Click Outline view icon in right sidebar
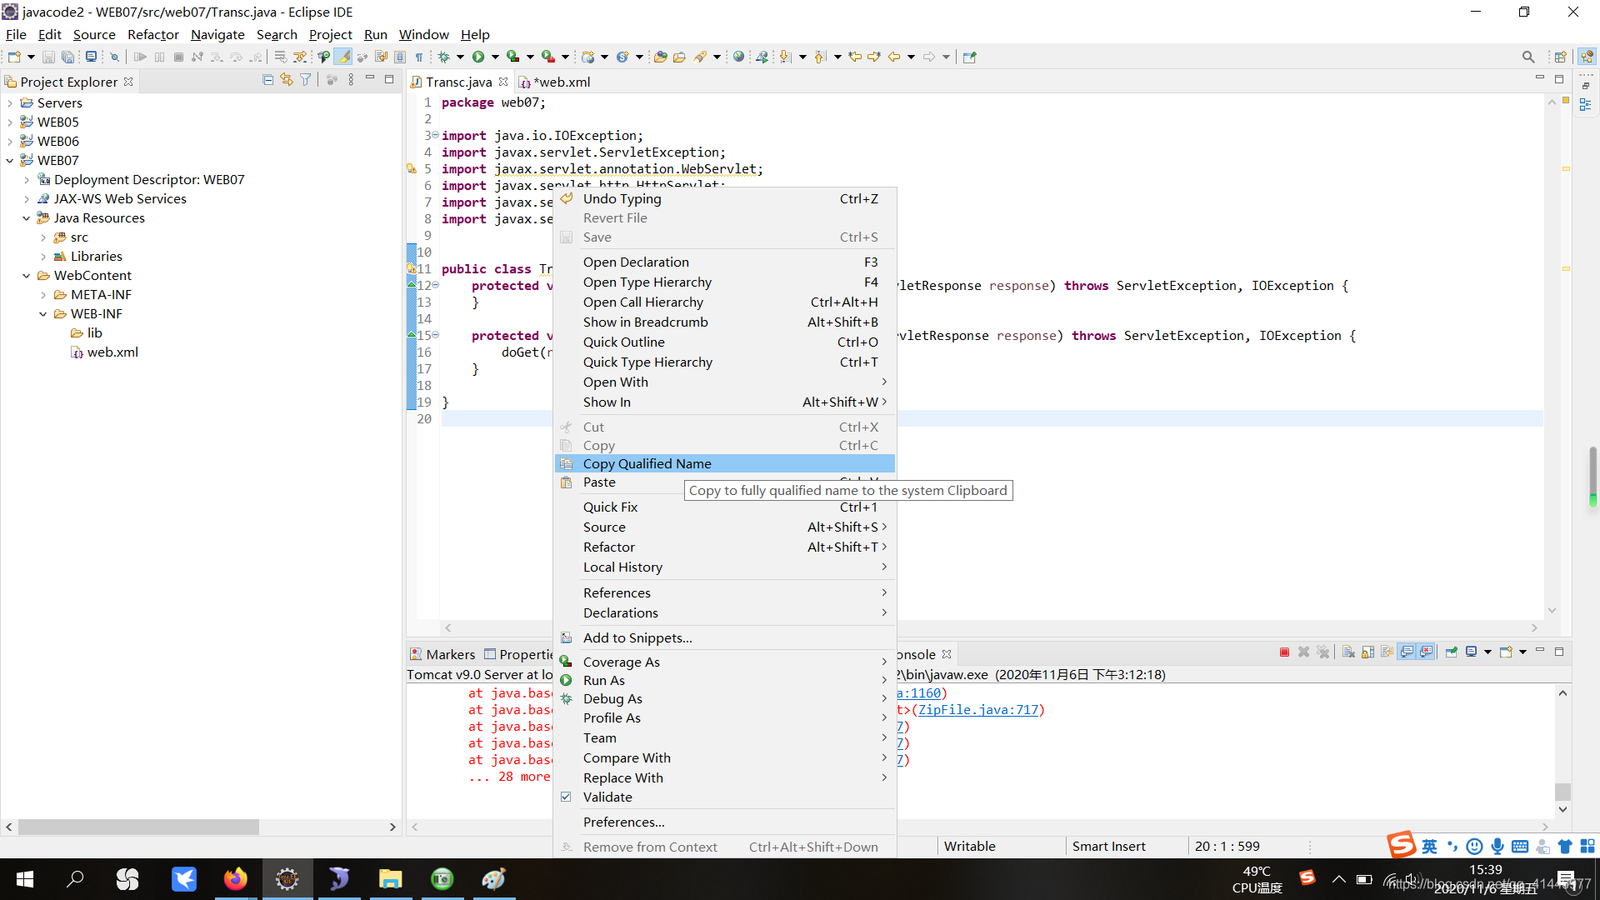1600x900 pixels. coord(1585,105)
